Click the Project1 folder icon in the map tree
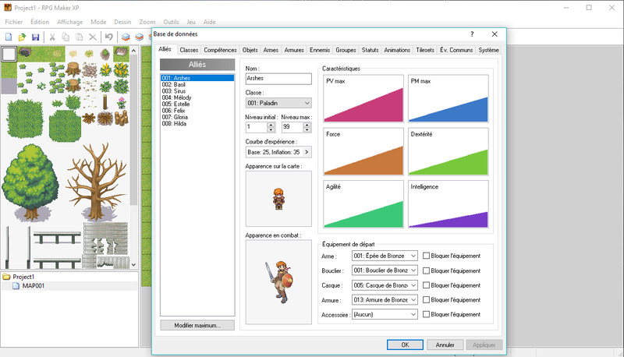Screen dimensions: 624x357 [6, 276]
